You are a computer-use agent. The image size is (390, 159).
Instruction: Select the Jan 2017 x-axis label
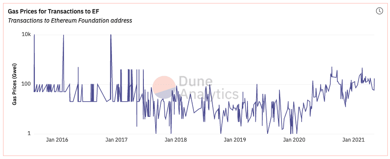(x=116, y=139)
